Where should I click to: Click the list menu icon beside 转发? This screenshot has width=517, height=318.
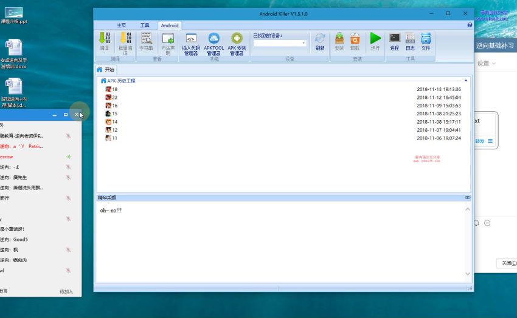[x=490, y=141]
